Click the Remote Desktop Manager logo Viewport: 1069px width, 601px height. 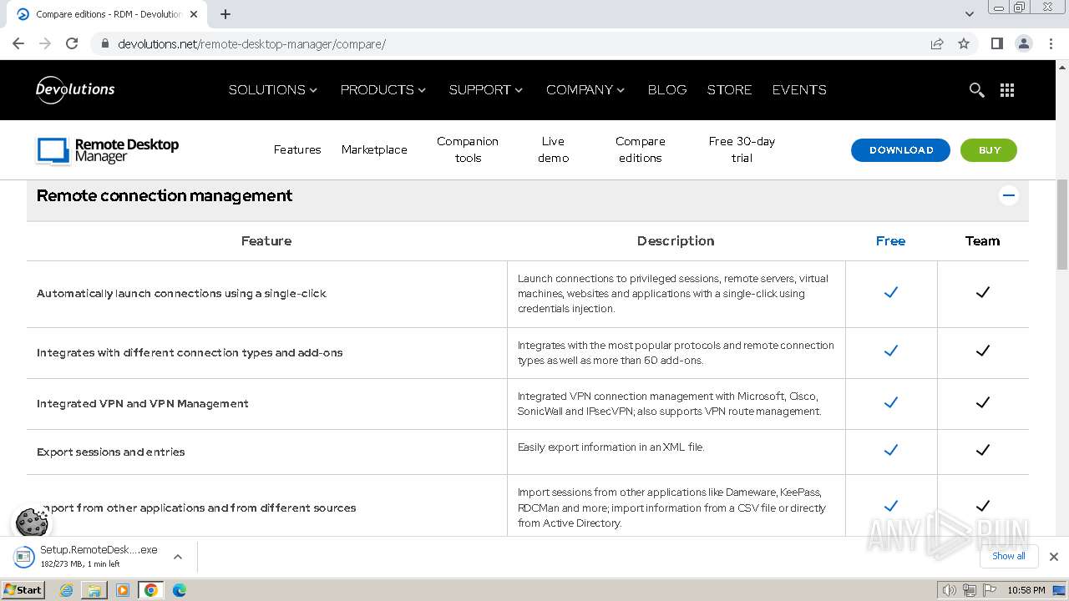click(x=108, y=150)
